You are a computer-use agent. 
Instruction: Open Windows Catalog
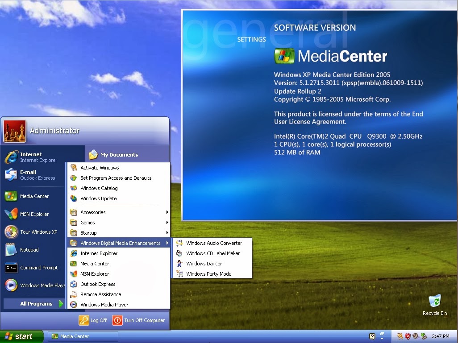click(119, 188)
